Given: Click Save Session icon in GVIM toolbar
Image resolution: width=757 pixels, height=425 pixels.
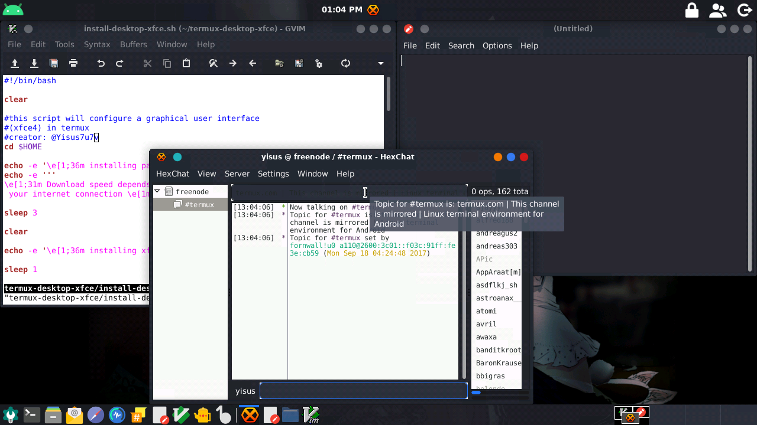Looking at the screenshot, I should click(299, 63).
